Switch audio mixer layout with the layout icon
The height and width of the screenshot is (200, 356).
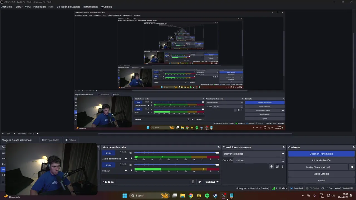click(x=193, y=182)
